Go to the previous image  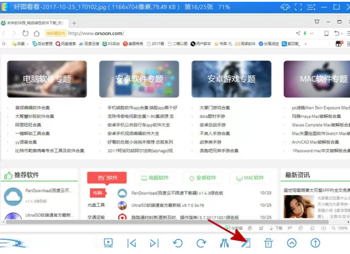132,243
